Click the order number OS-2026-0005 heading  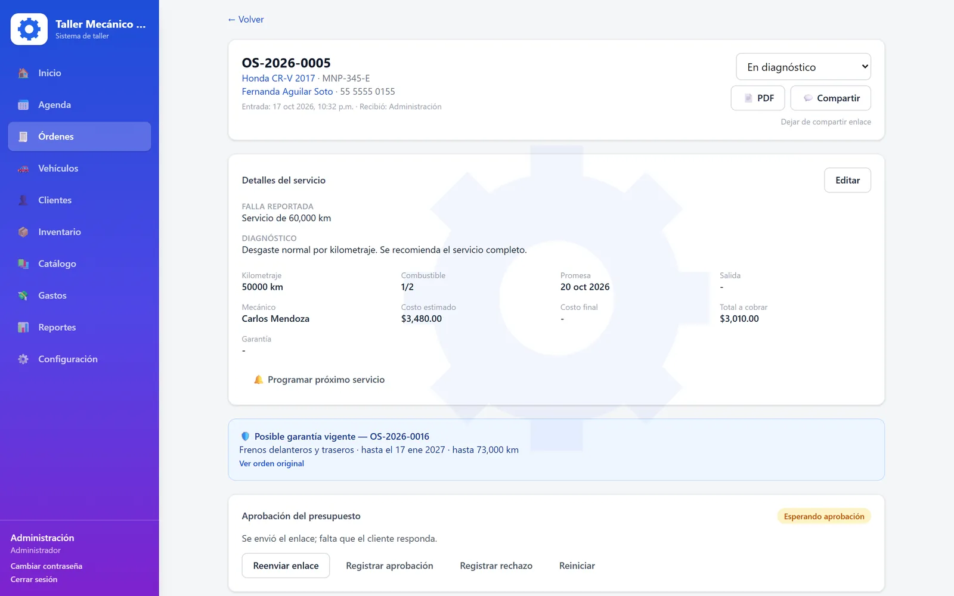tap(286, 63)
